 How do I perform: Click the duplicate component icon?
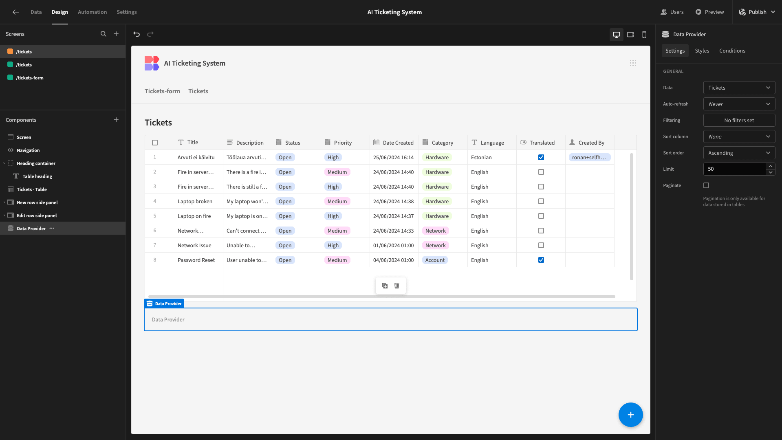pyautogui.click(x=385, y=286)
